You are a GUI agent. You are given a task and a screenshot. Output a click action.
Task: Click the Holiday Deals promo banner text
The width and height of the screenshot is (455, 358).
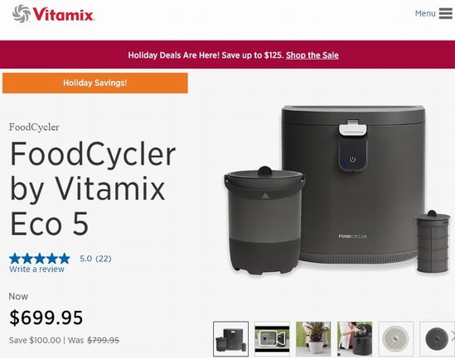[206, 55]
